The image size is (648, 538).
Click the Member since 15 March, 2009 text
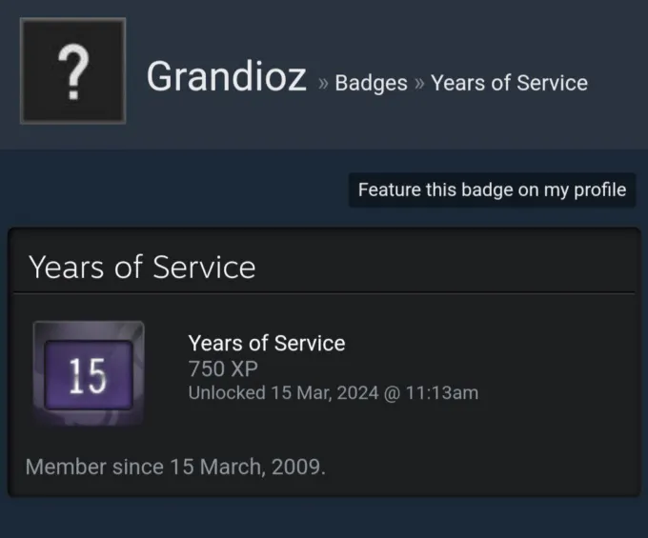(x=175, y=468)
